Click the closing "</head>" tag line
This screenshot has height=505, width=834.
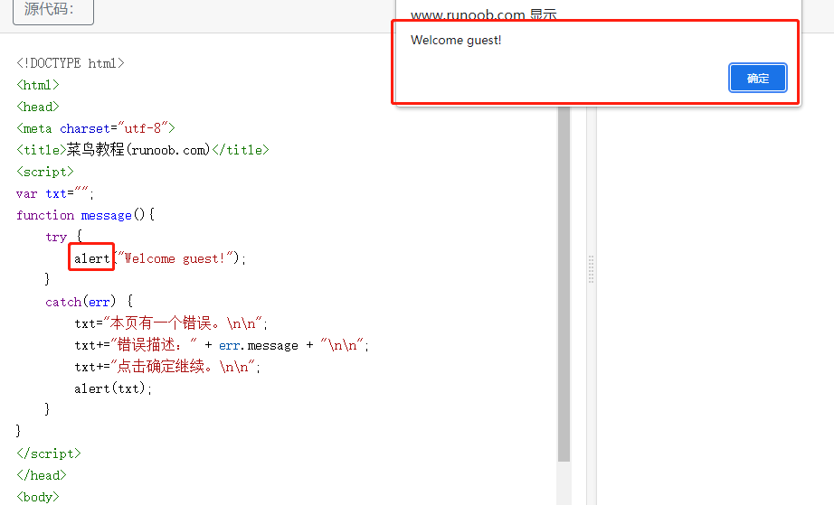(x=42, y=475)
